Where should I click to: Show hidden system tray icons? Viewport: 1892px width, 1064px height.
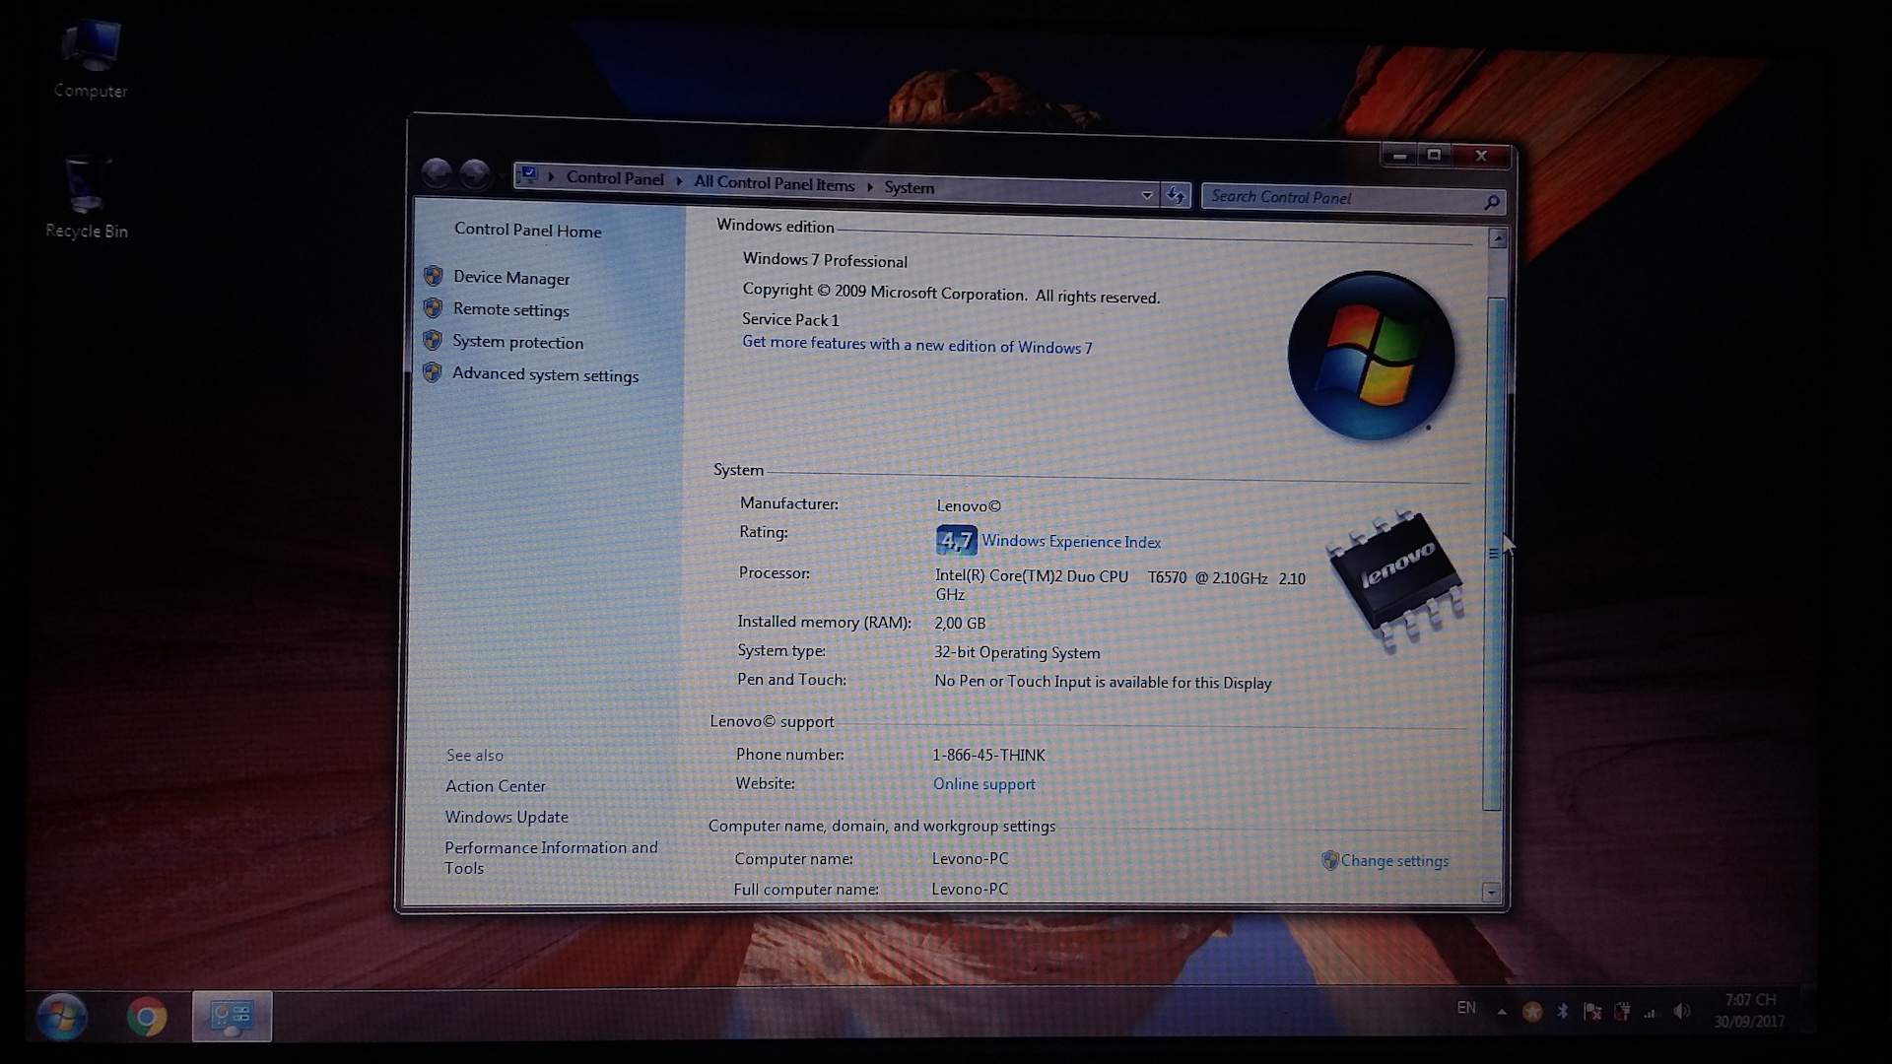pos(1502,1011)
